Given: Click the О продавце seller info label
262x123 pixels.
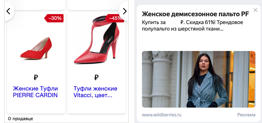Looking at the screenshot, I should pos(20,119).
